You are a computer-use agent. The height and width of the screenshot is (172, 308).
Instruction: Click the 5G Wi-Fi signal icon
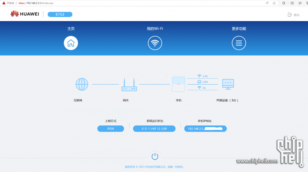[199, 87]
